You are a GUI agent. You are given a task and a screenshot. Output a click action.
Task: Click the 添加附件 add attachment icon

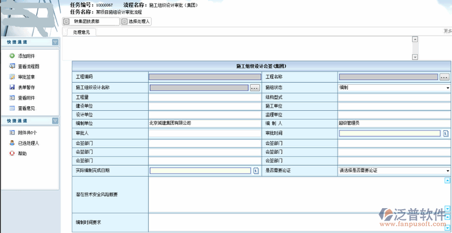point(12,56)
